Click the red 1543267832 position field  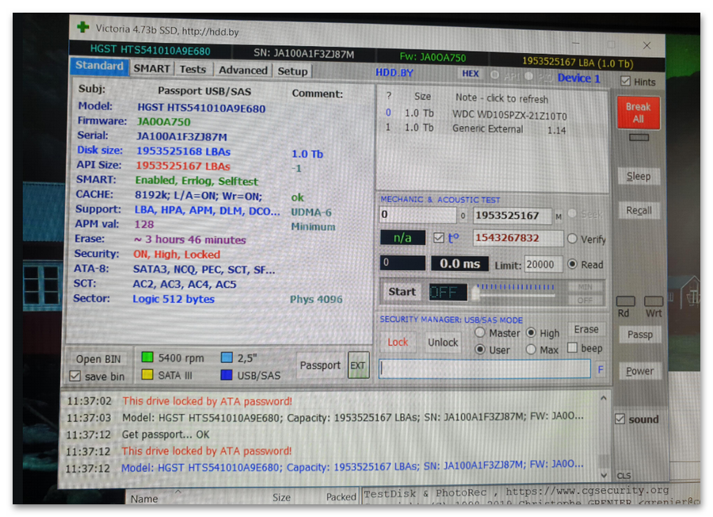(x=518, y=238)
